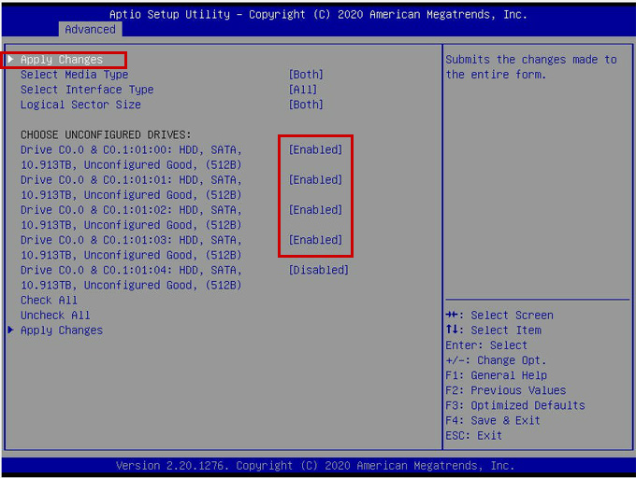Click the F3: Optimized Defaults hint
Viewport: 636px width, 478px height.
pos(515,405)
